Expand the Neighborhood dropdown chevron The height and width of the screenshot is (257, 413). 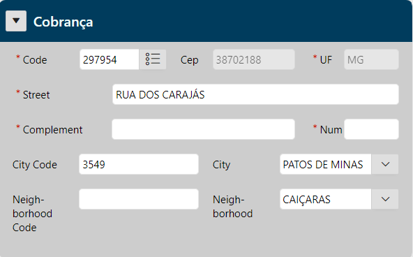coord(385,199)
